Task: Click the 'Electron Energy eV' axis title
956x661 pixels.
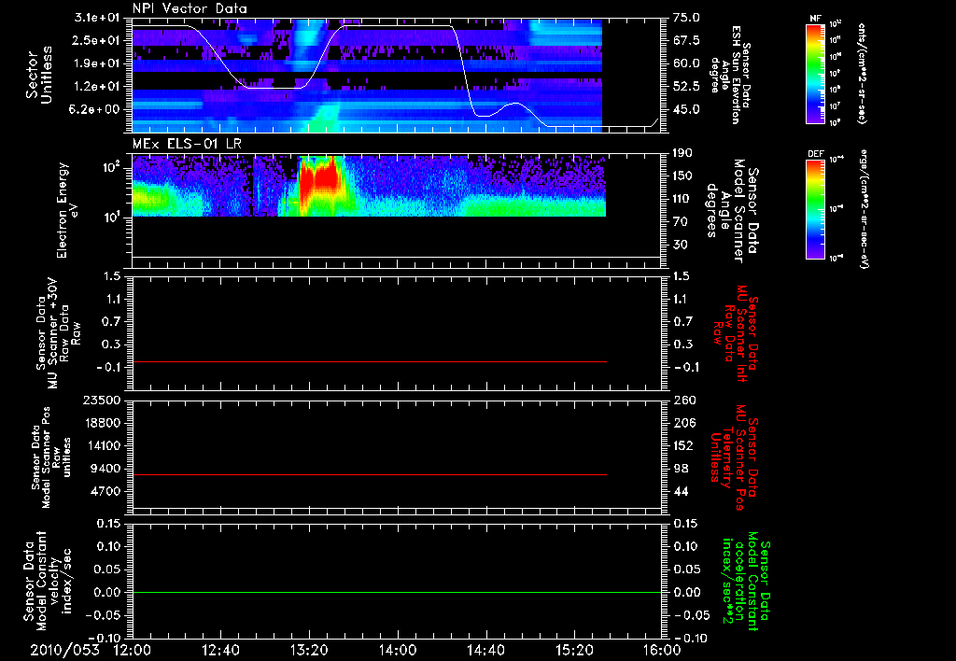Action: [x=67, y=210]
